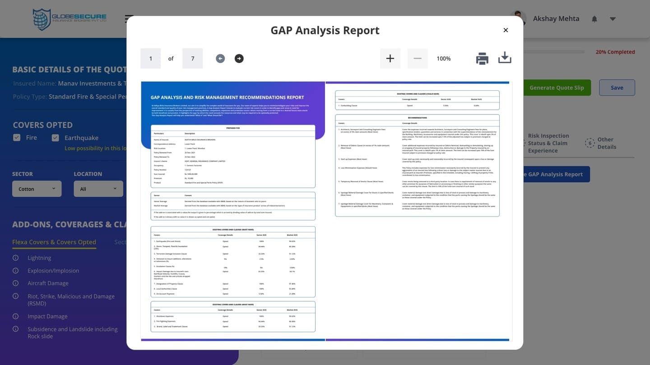Image resolution: width=650 pixels, height=365 pixels.
Task: Switch to Flexa Covers & Covers Opted tab
Action: point(54,242)
